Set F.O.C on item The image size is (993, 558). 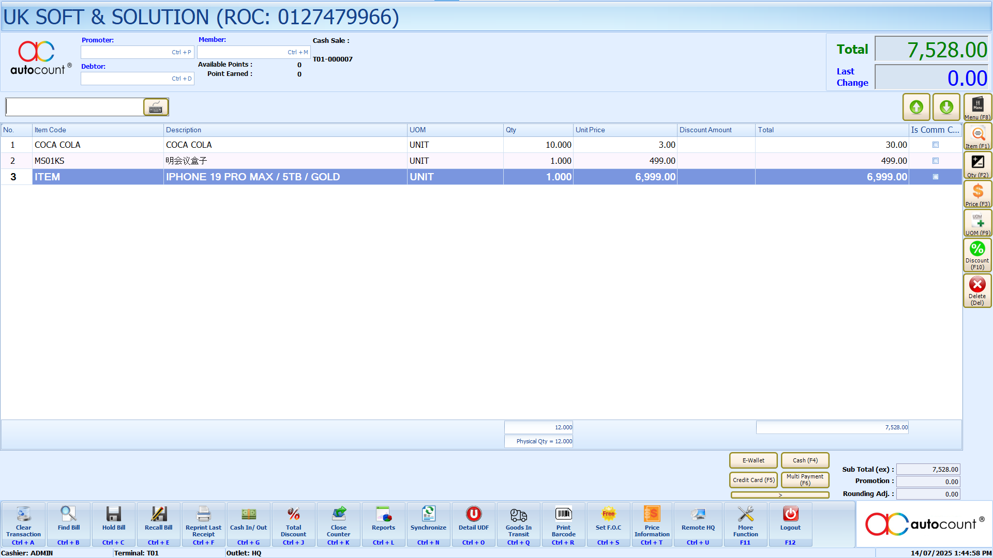[608, 524]
